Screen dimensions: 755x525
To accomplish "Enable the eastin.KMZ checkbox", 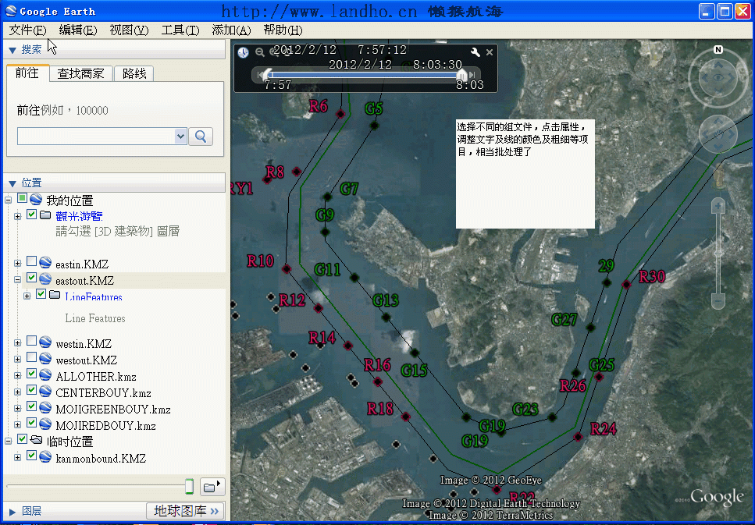I will (x=32, y=261).
